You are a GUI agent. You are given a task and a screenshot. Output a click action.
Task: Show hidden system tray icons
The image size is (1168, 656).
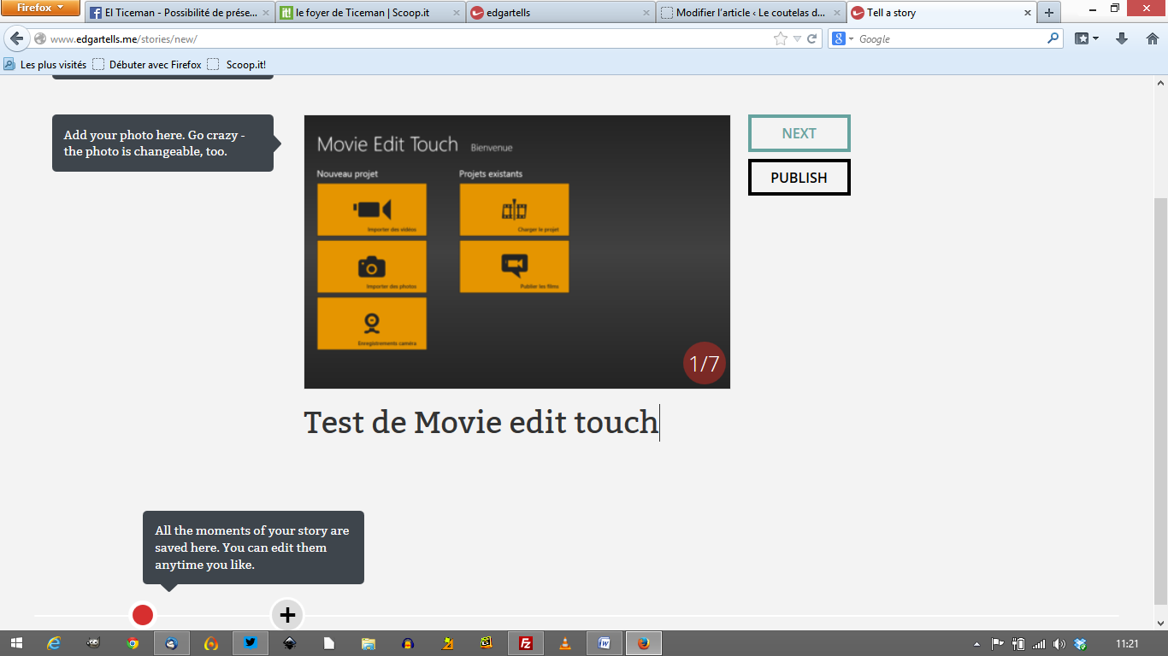click(x=977, y=643)
